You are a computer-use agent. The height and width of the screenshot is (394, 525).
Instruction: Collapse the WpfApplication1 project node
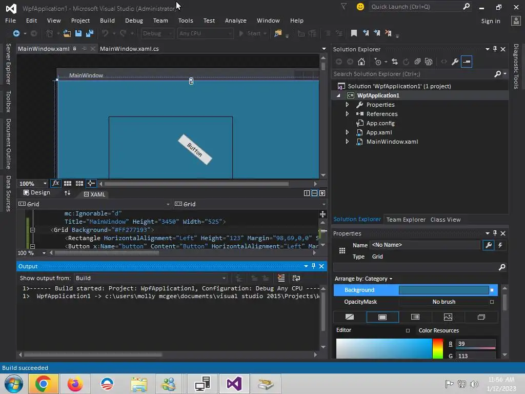(x=338, y=95)
